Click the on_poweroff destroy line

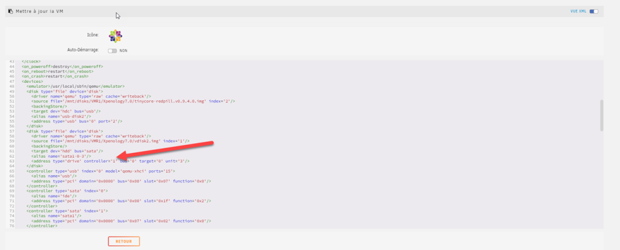point(63,67)
